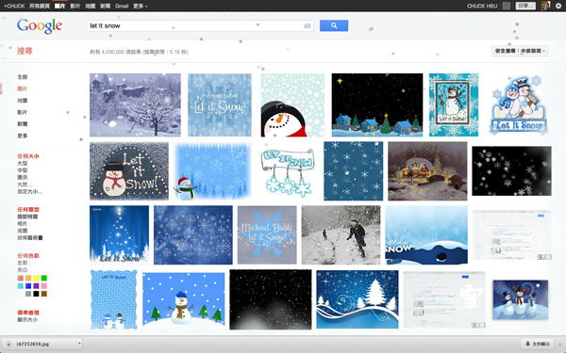Select 圖片 in the top black bar
566x353 pixels.
59,6
